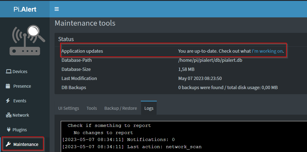Click the May 07 2023 08:23:50 modification date

click(200, 78)
